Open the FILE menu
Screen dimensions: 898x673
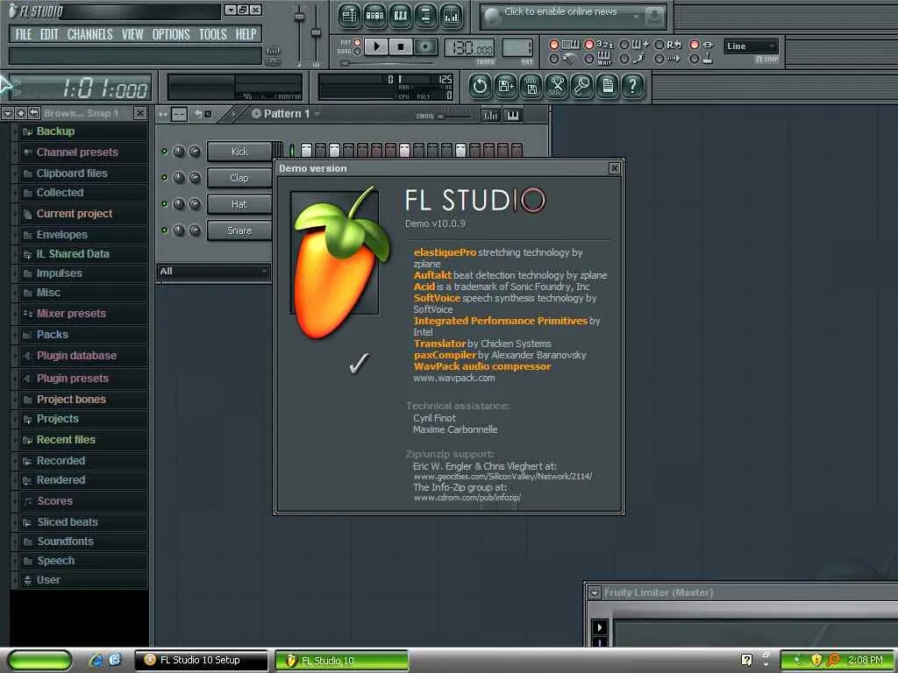[x=24, y=34]
